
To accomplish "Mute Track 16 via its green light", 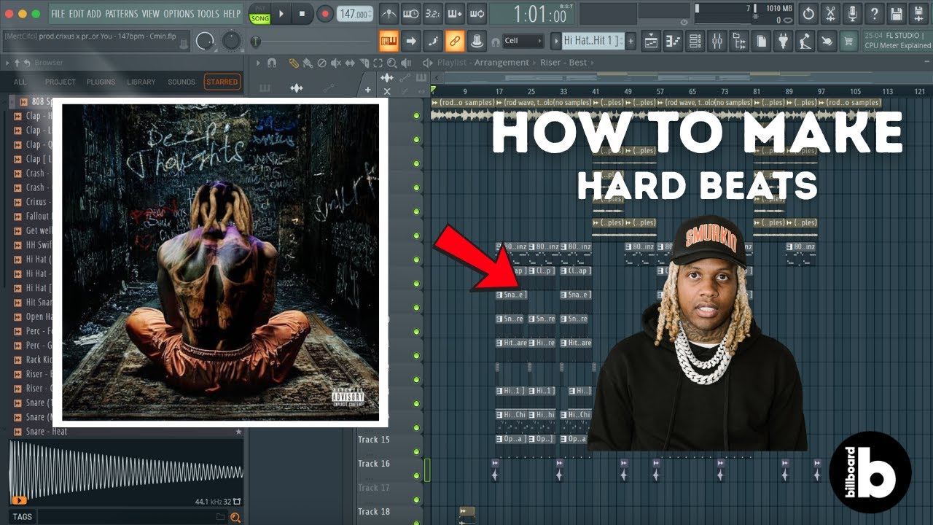I will 417,476.
